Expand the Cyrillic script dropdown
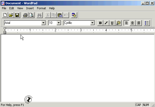Screen dimensions: 155x107 click(93, 23)
